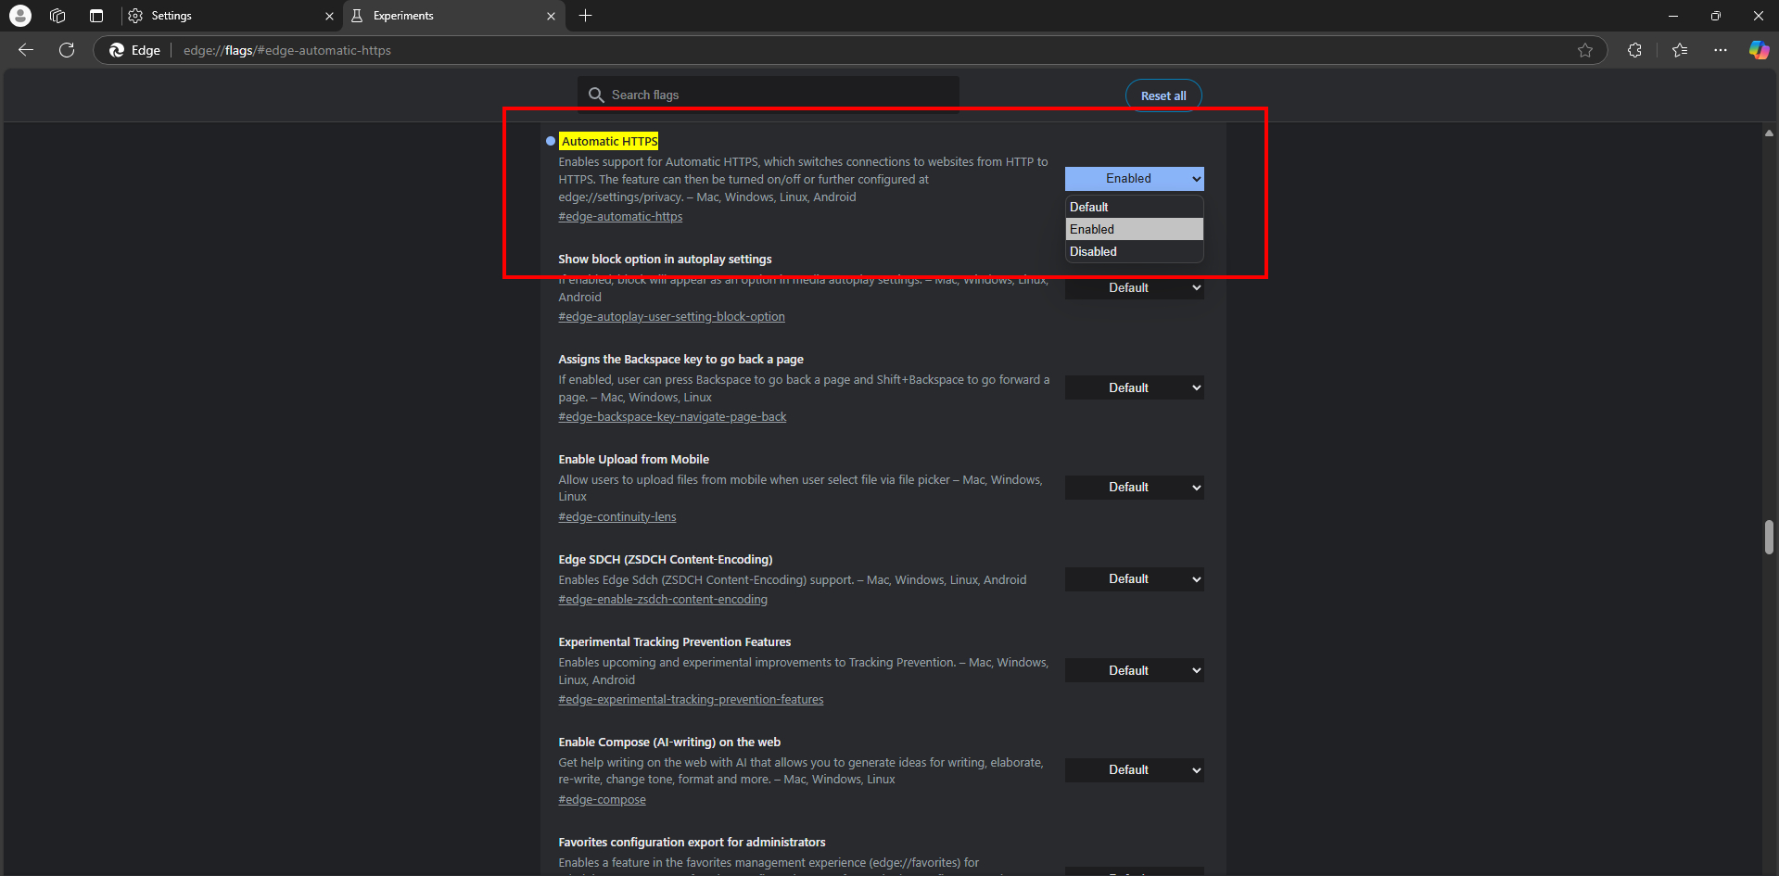
Task: Click the Automatic HTTPS highlighted title
Action: coord(609,141)
